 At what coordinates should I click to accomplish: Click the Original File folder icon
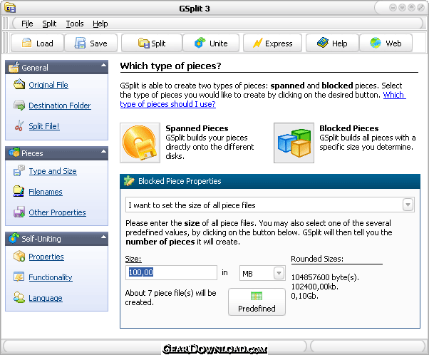click(x=19, y=84)
